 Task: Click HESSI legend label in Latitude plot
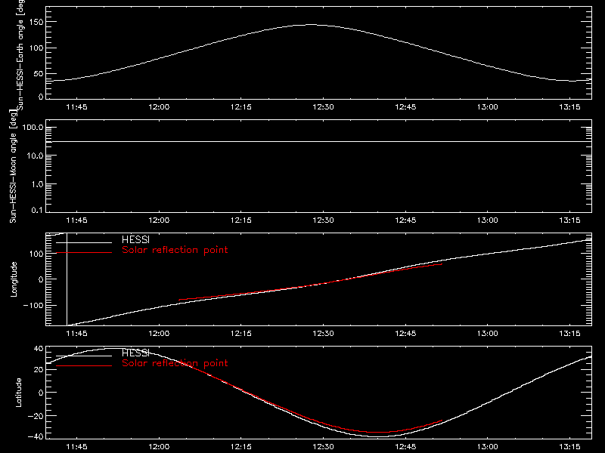point(135,353)
